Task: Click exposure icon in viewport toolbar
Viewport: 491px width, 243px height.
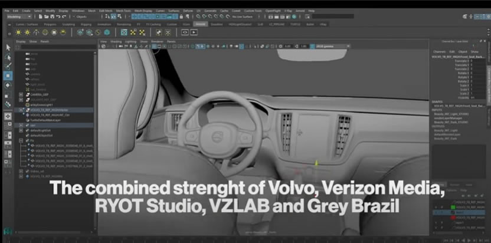Action: point(280,47)
